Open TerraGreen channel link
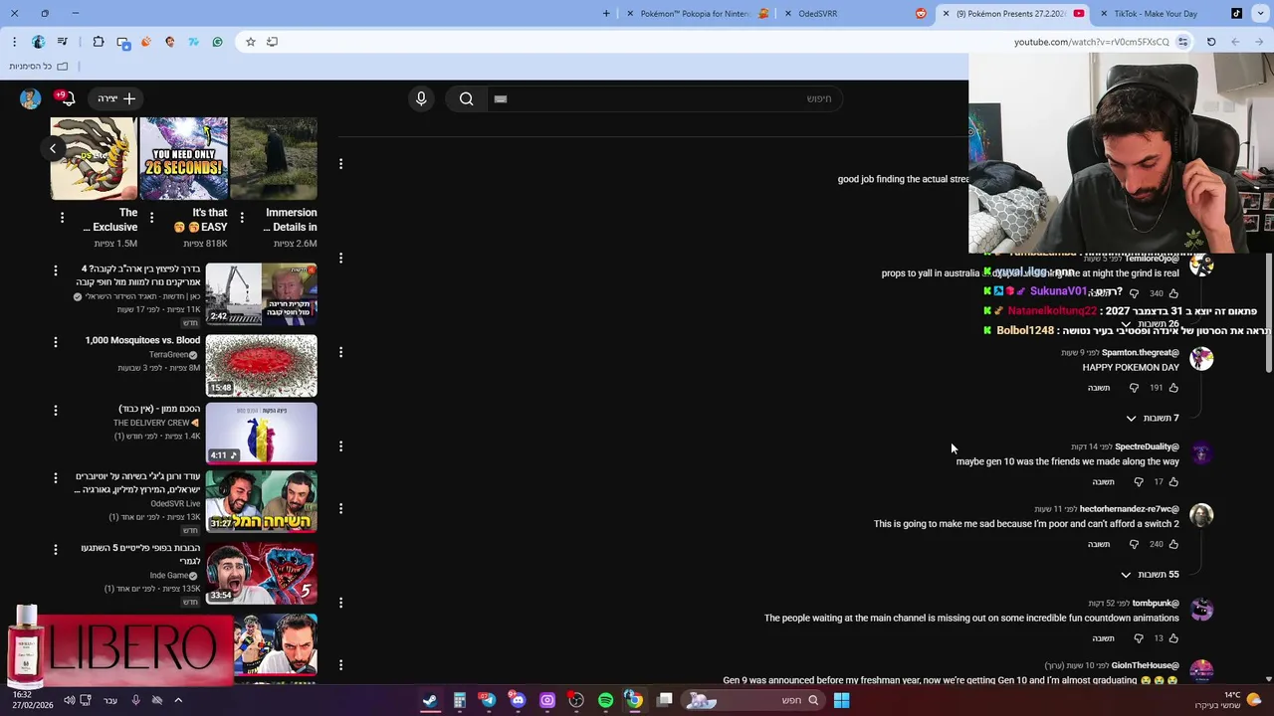Image resolution: width=1274 pixels, height=716 pixels. pos(168,355)
